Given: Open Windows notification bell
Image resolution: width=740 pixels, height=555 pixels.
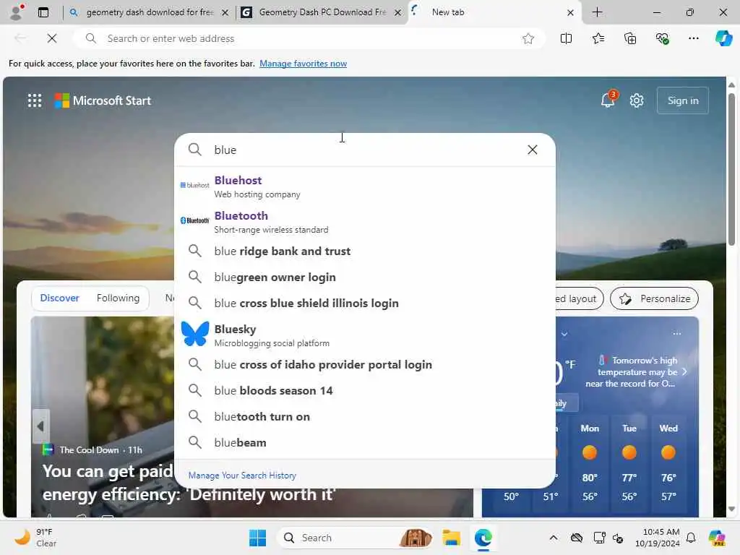Looking at the screenshot, I should coord(691,538).
